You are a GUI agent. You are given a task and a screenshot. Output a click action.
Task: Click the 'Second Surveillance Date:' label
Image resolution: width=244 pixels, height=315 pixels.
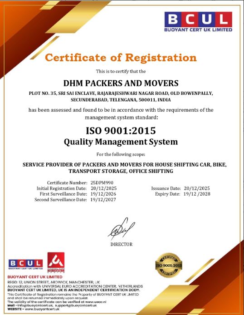(x=61, y=200)
